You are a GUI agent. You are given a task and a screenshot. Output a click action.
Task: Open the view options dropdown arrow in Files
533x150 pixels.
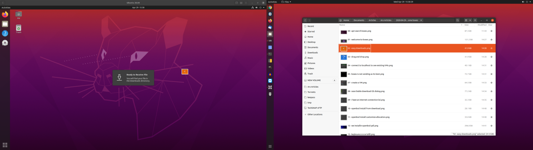[x=470, y=20]
